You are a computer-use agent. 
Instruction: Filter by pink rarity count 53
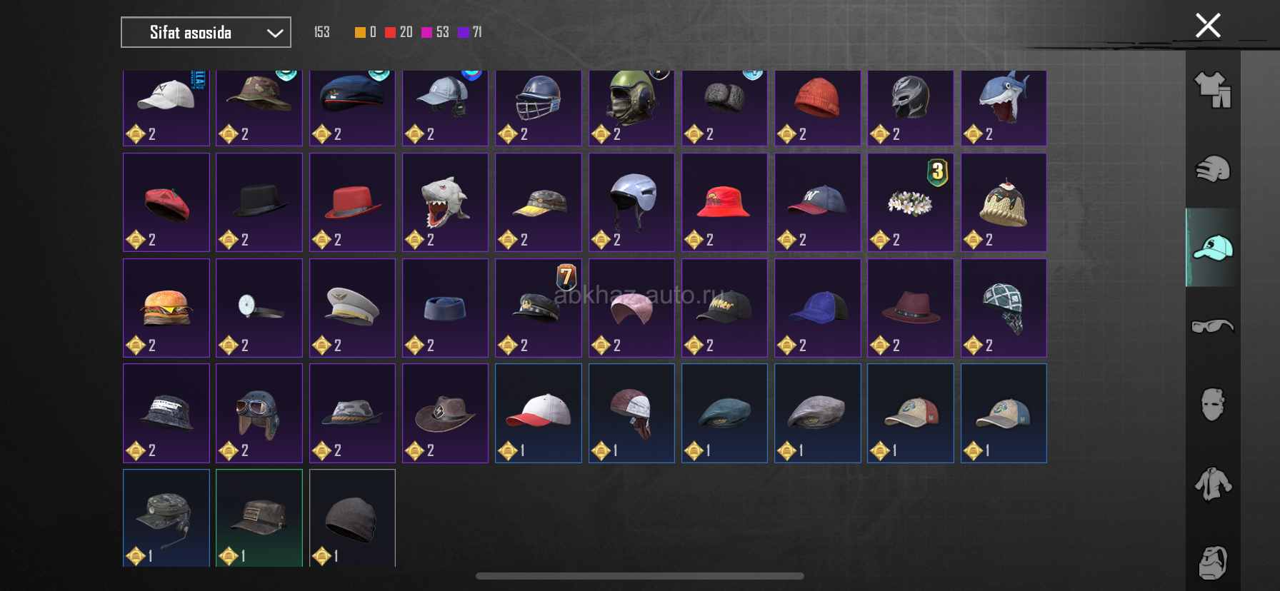point(435,32)
